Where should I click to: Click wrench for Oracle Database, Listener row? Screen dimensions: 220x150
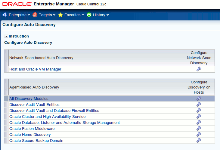199,122
